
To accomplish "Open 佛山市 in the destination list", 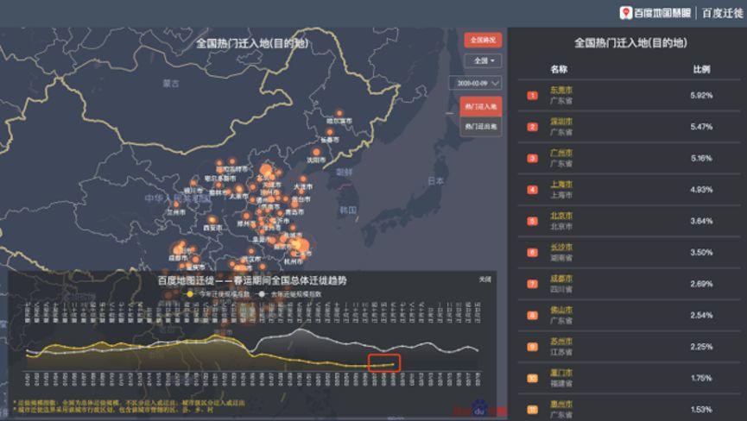I will [x=561, y=310].
